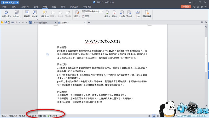
Task: Select the 视图 ribbon tab
Action: [x=54, y=7]
